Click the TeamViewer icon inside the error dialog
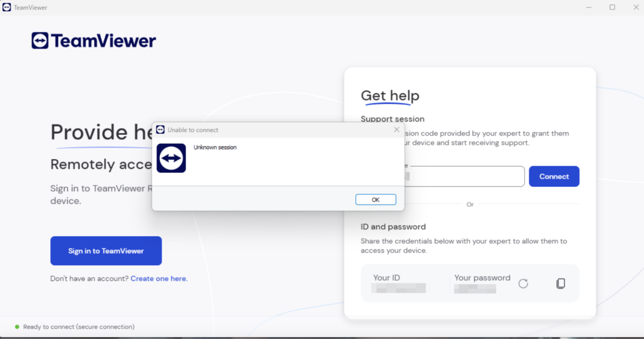 (171, 158)
